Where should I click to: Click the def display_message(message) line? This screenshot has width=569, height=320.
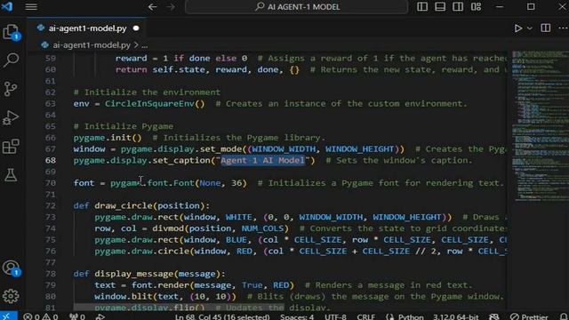pyautogui.click(x=149, y=274)
